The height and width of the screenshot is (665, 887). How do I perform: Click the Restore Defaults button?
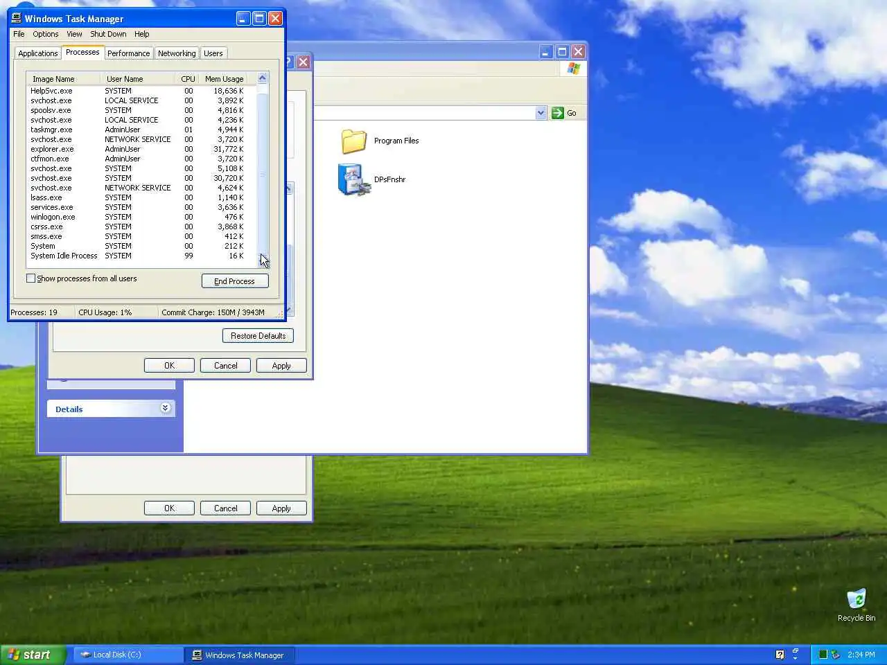(x=258, y=336)
